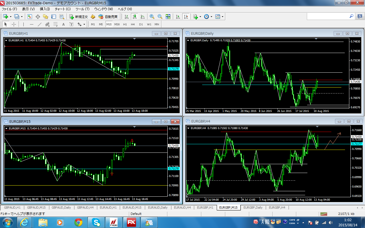This screenshot has width=365, height=228.
Task: Open the チャート (C) menu
Action: pyautogui.click(x=62, y=9)
